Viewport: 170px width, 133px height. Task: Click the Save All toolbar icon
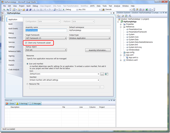[x=30, y=10]
